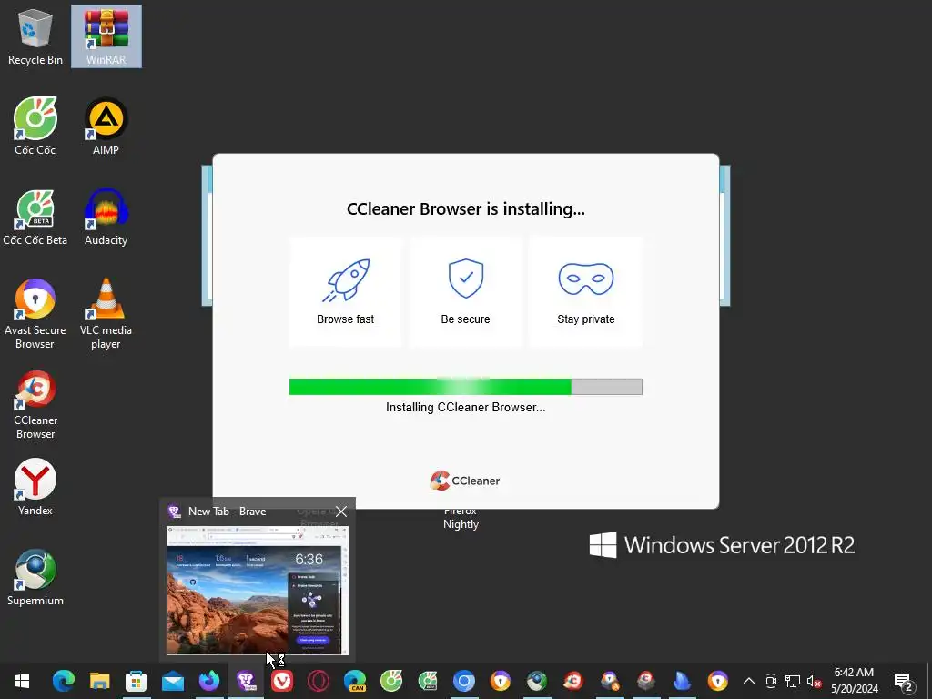The width and height of the screenshot is (932, 699).
Task: Launch the Yandex desktop shortcut
Action: pos(35,488)
